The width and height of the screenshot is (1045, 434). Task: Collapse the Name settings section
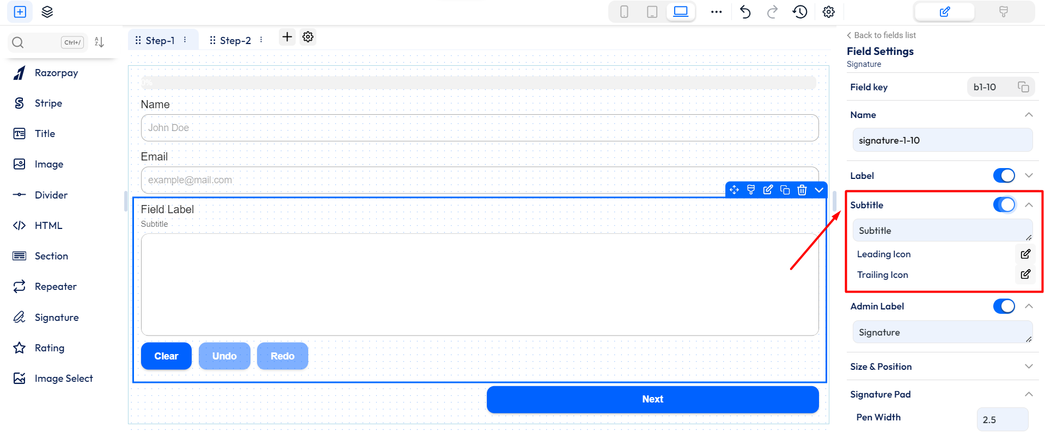pyautogui.click(x=1028, y=115)
